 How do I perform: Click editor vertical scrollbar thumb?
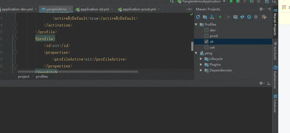(x=192, y=46)
